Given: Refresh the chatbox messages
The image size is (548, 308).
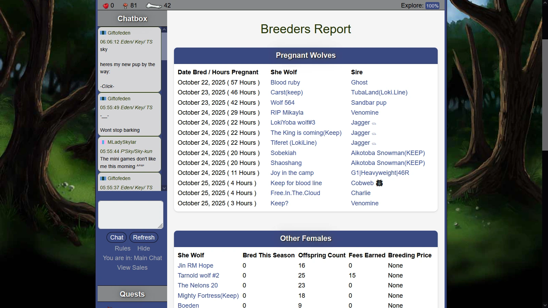Looking at the screenshot, I should coord(144,238).
